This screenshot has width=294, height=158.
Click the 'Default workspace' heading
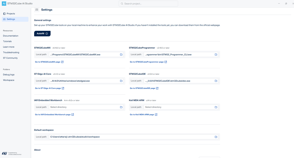[44, 130]
